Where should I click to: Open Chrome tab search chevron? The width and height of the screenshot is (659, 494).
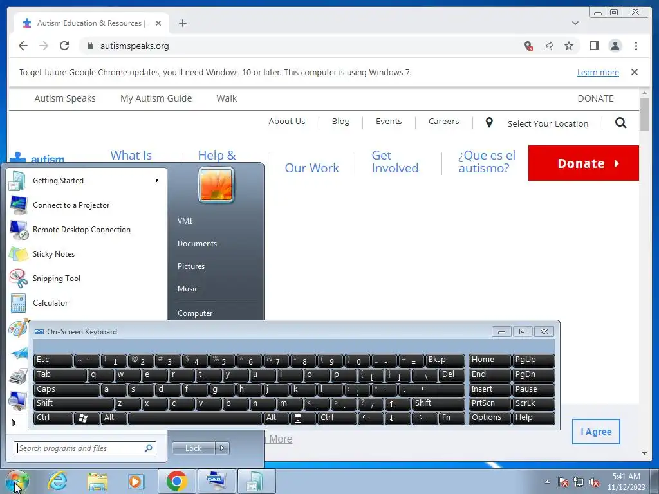575,23
